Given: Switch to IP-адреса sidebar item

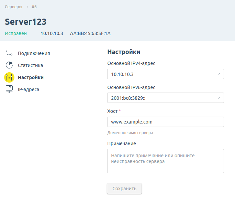Looking at the screenshot, I should click(28, 89).
